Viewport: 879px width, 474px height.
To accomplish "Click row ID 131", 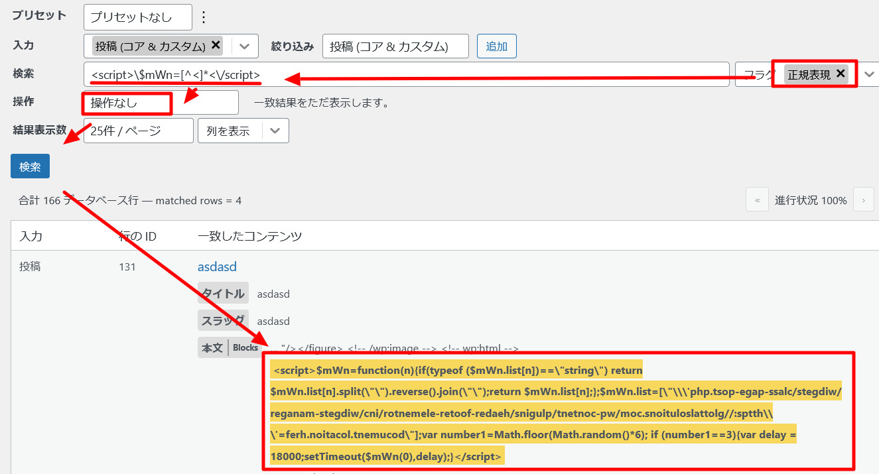I will [127, 267].
